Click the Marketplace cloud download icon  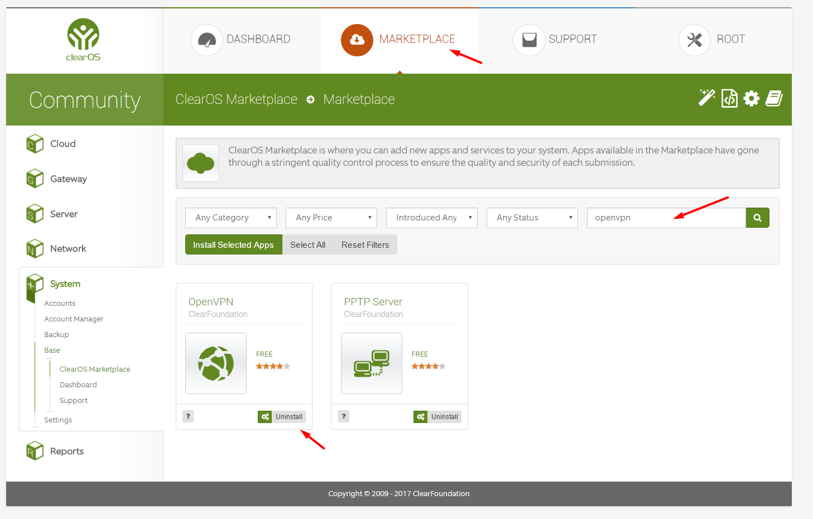(x=357, y=40)
